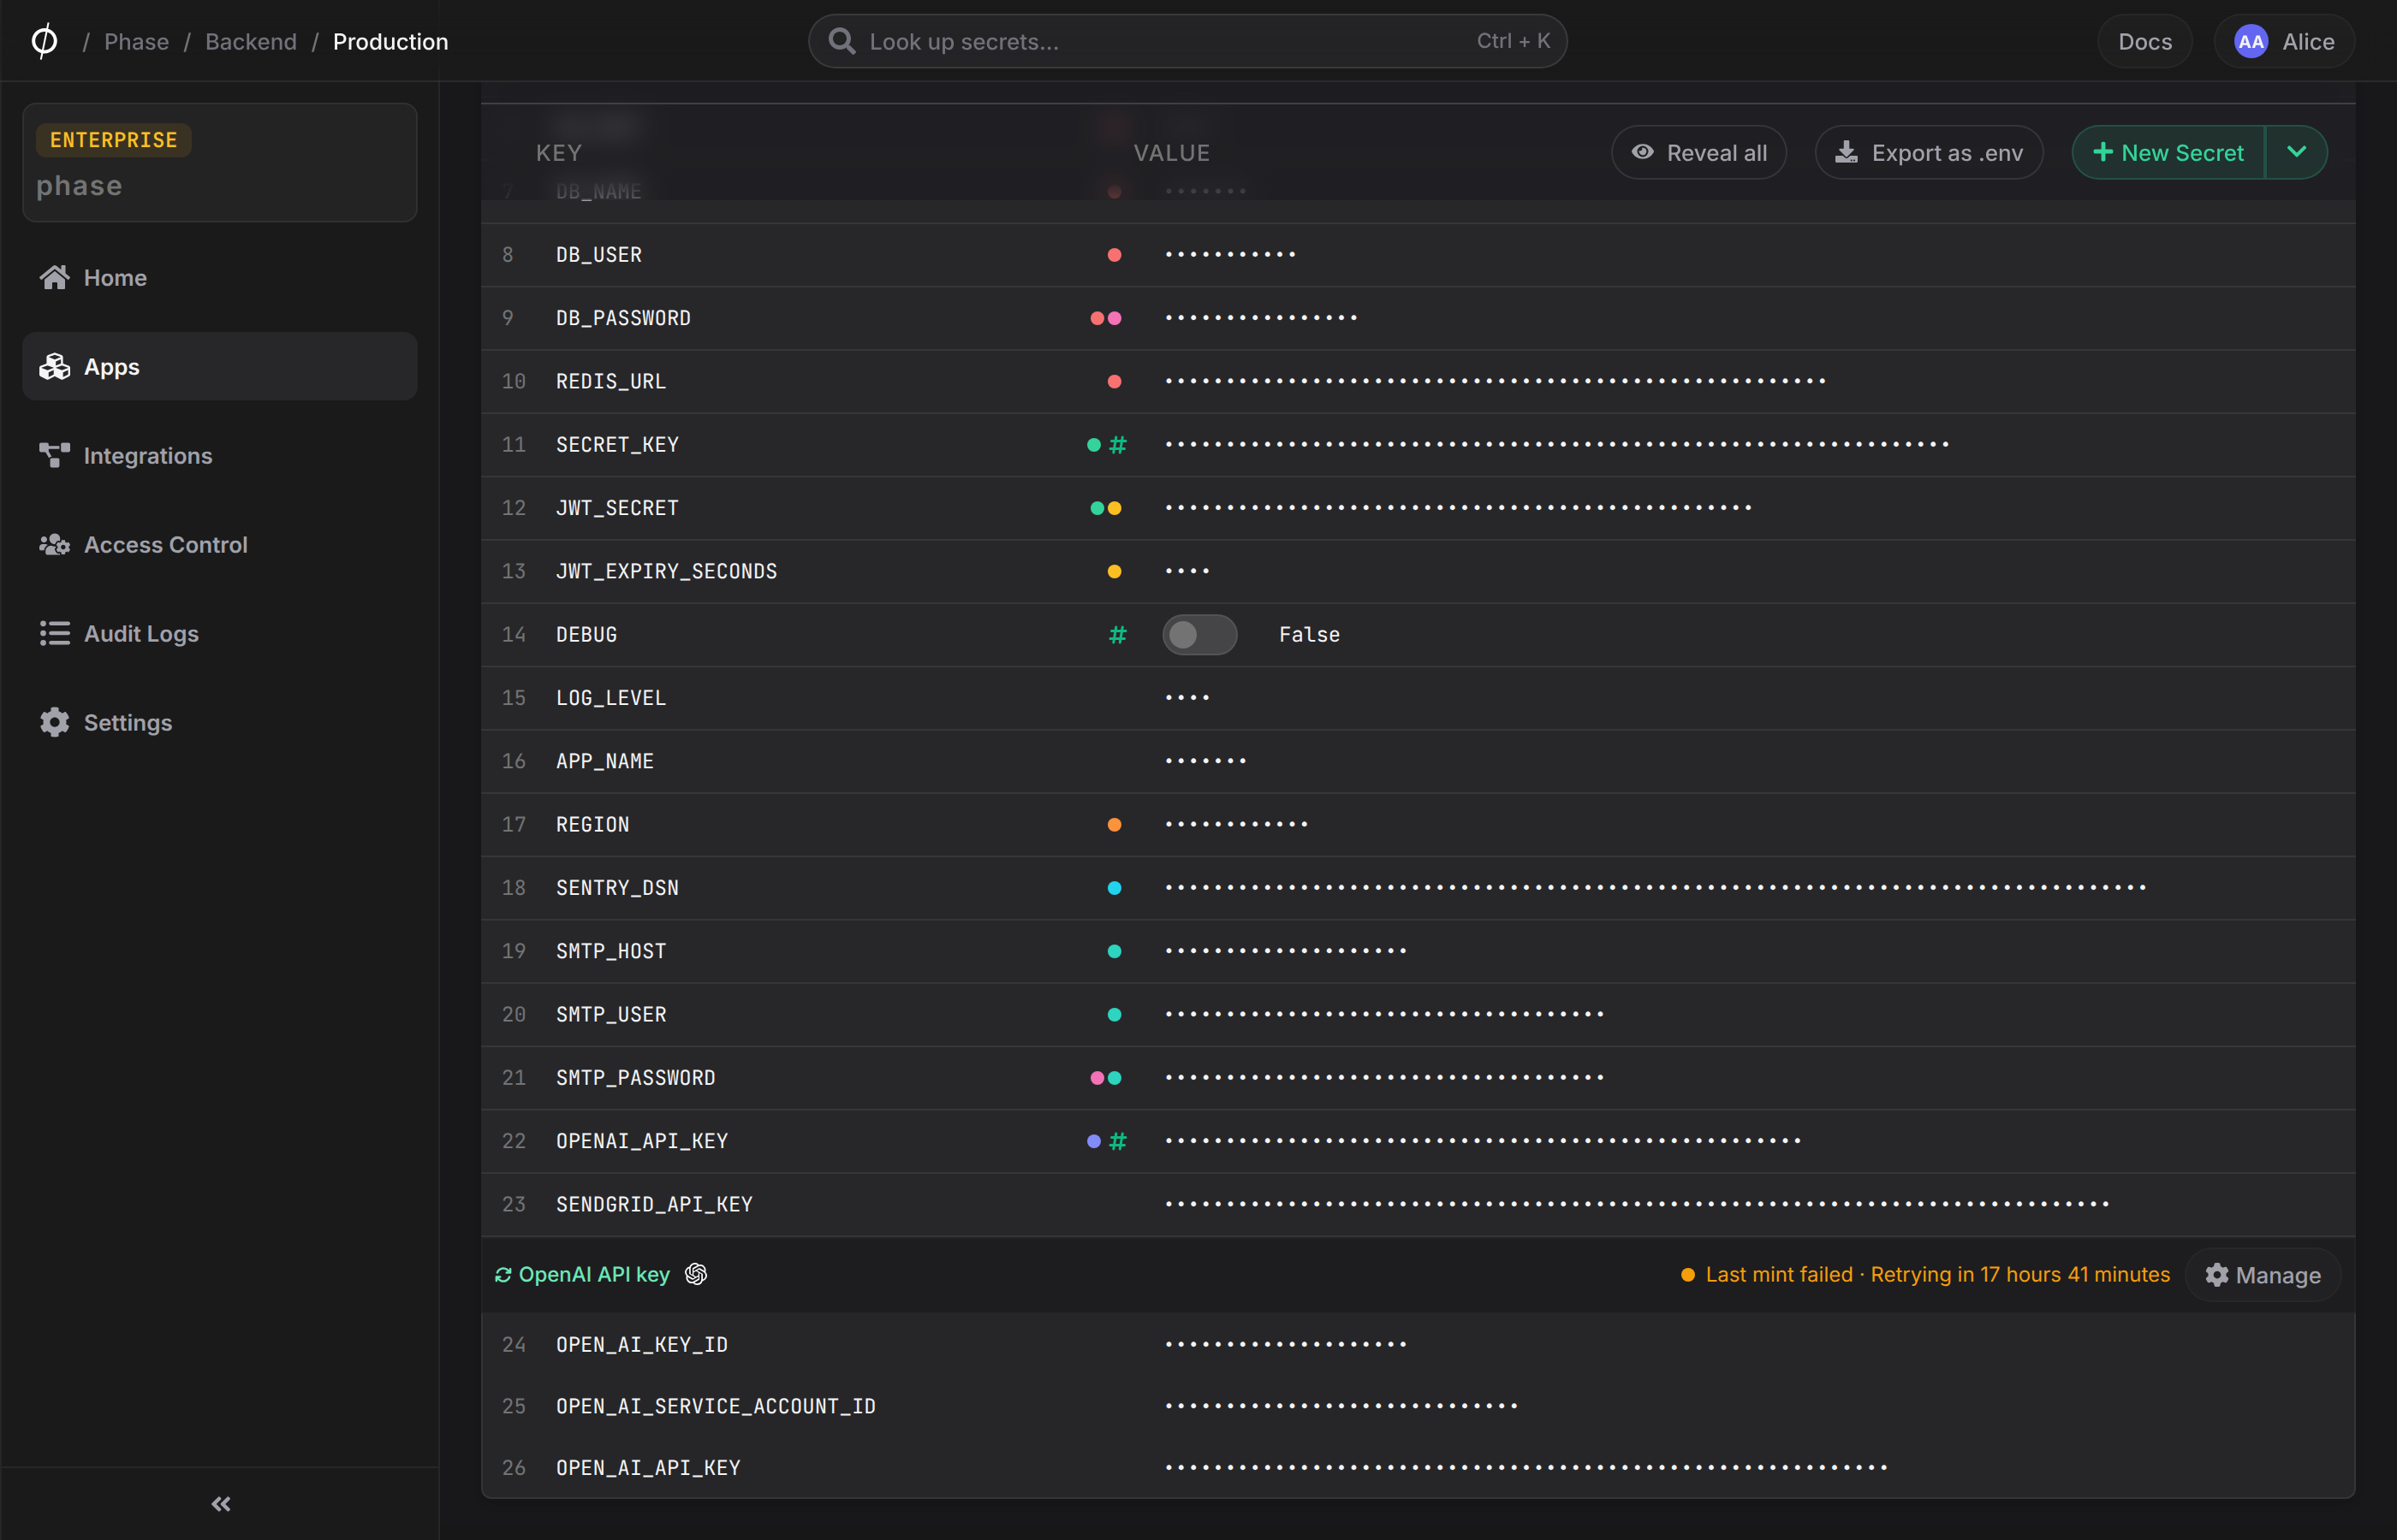Open the Apps sidebar item
The image size is (2397, 1540).
point(219,366)
